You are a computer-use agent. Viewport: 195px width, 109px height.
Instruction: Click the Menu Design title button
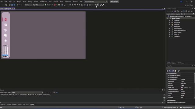click(114, 2)
